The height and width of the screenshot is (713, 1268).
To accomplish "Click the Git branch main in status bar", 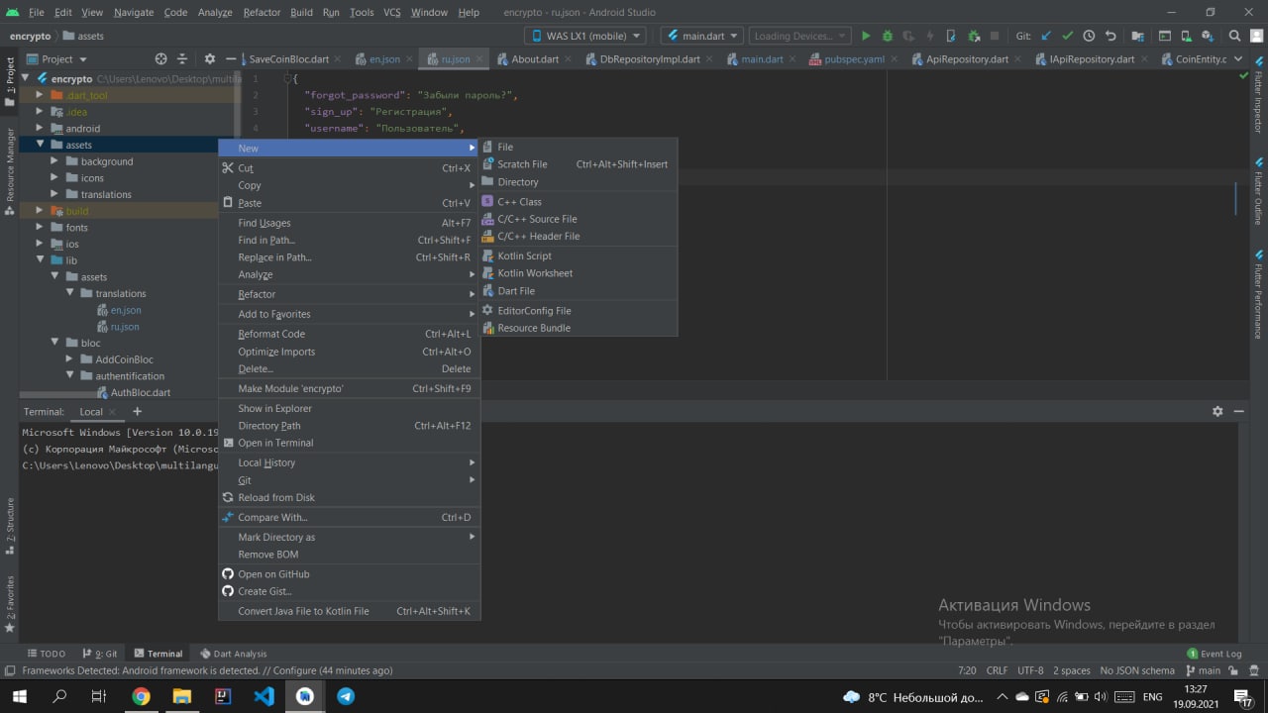I will [x=1204, y=670].
